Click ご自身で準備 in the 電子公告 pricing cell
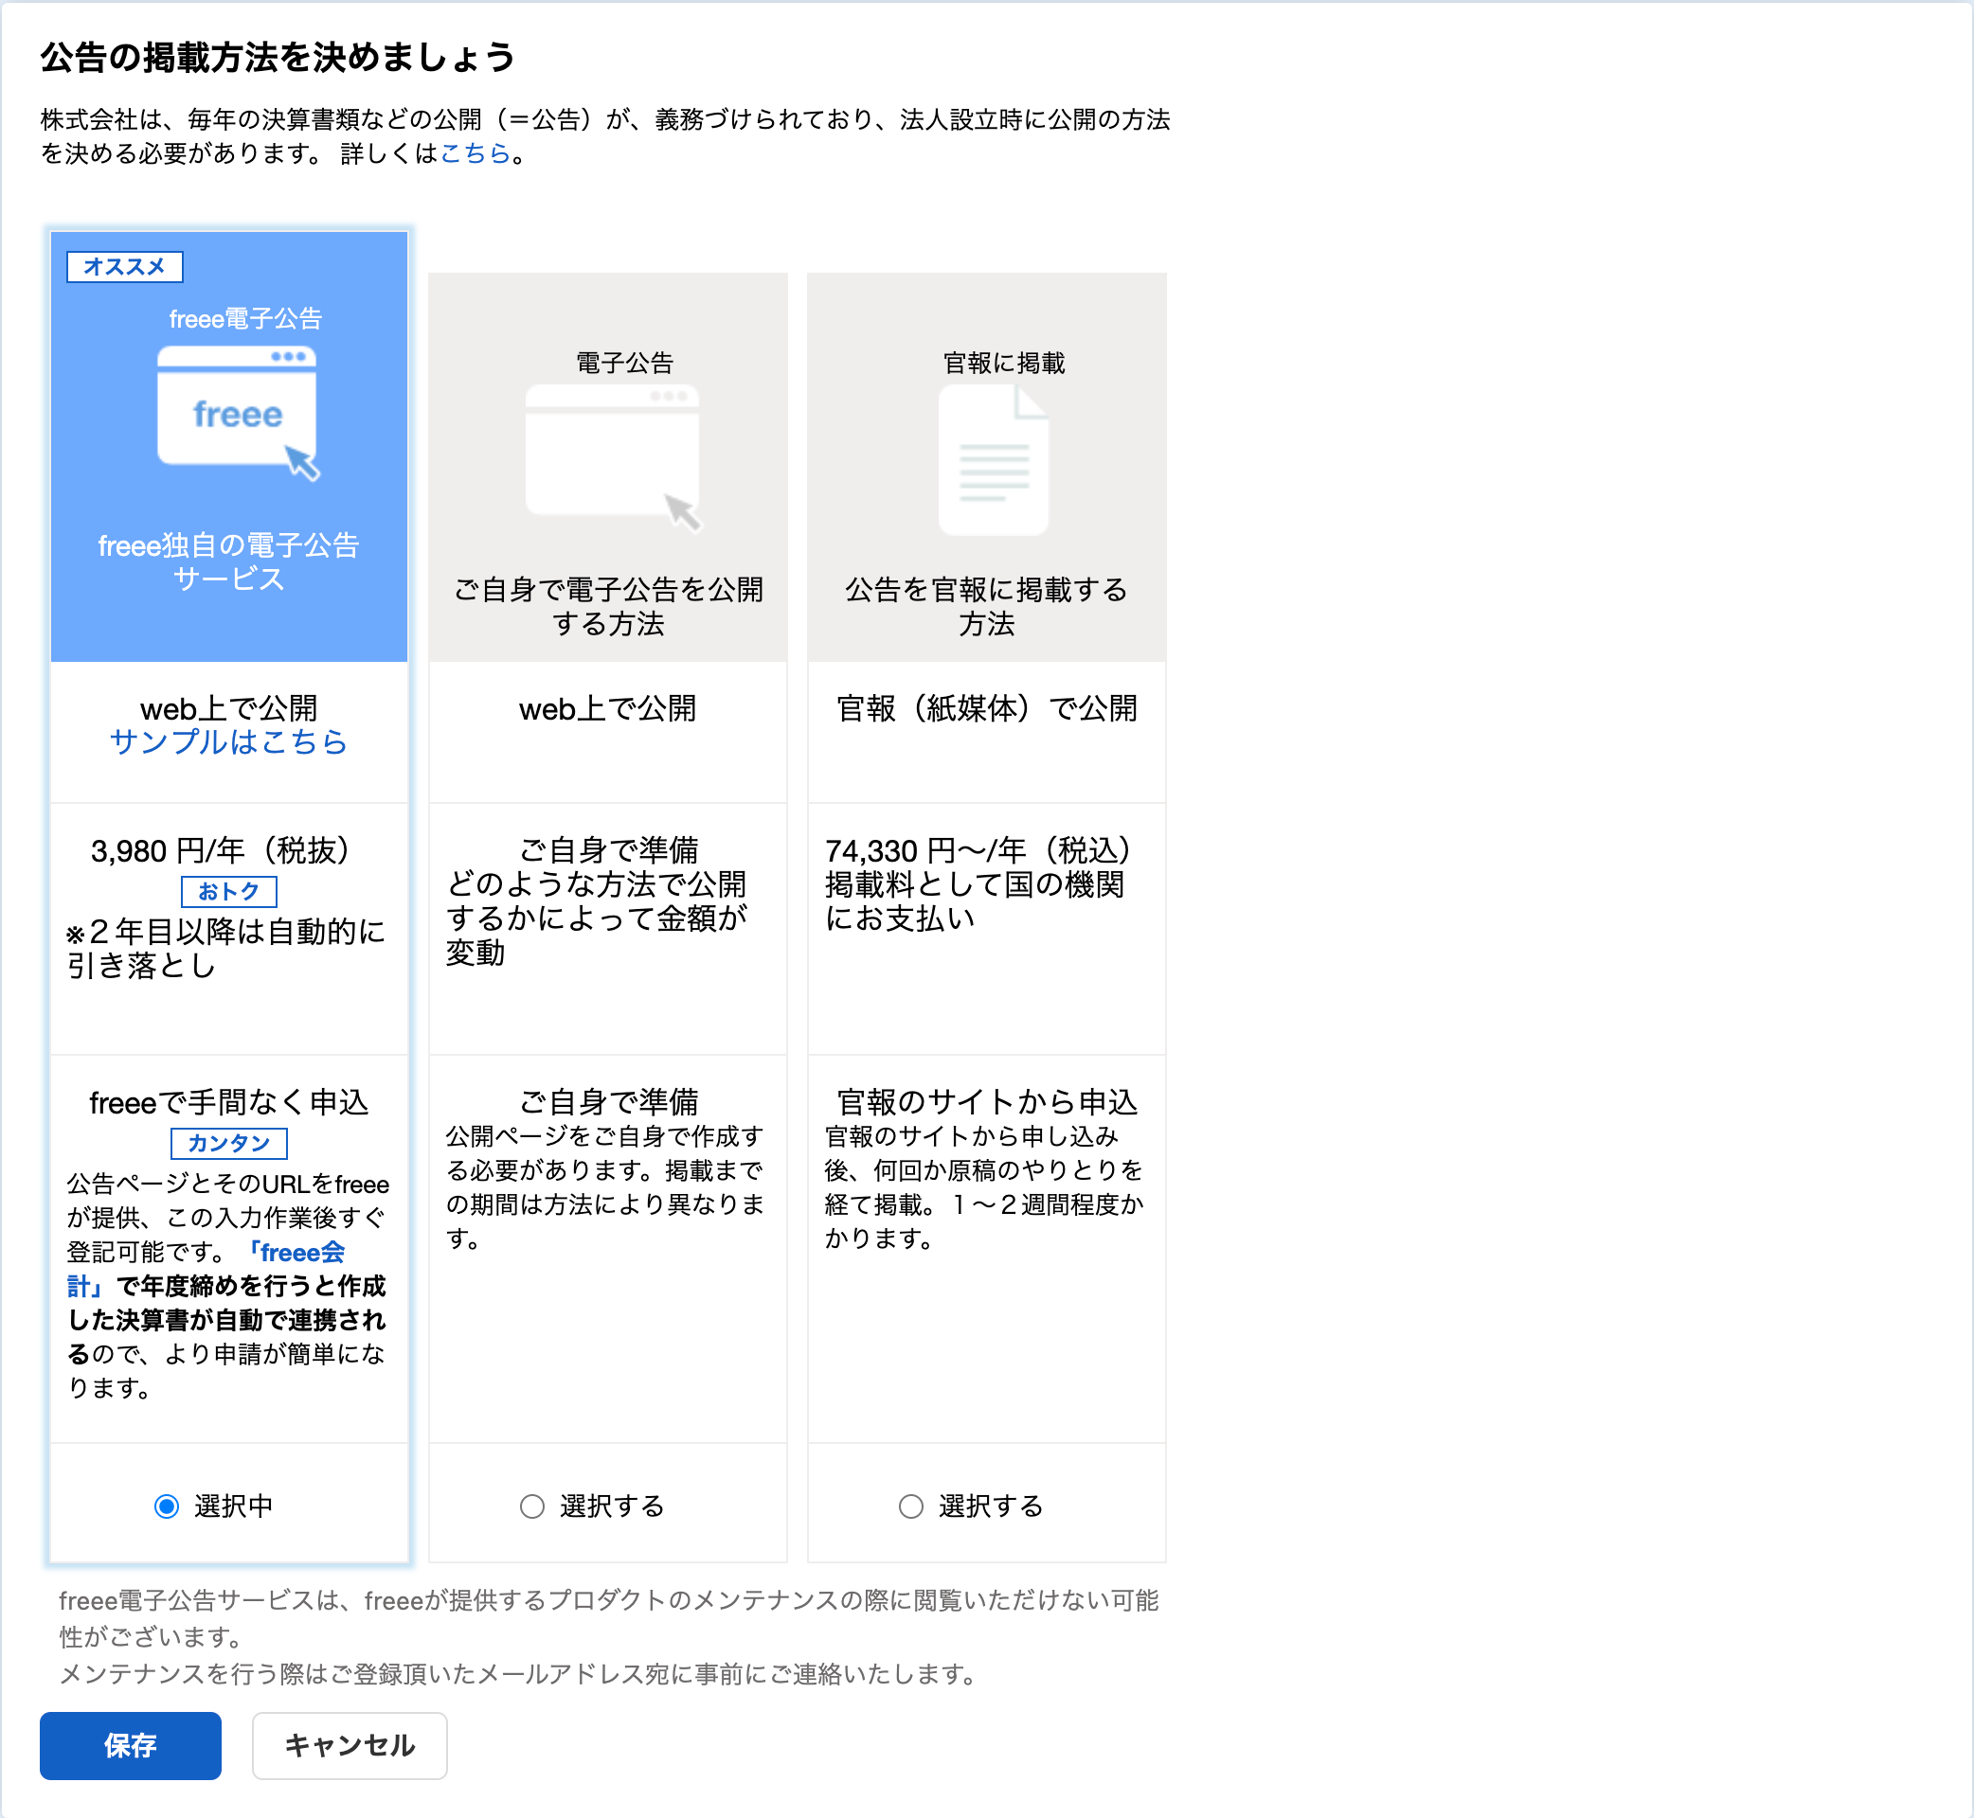 (x=608, y=850)
